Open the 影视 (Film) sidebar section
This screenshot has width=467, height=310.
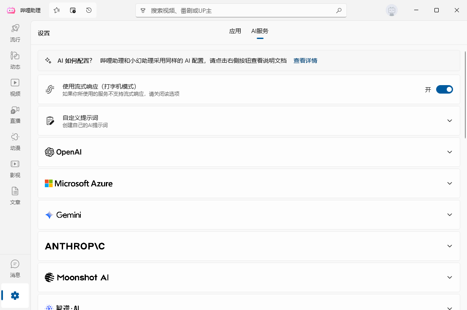15,169
